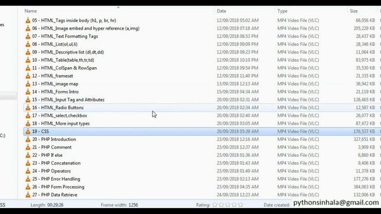Select file name '18 - HTML_More input types'
The image size is (381, 214).
click(x=61, y=124)
